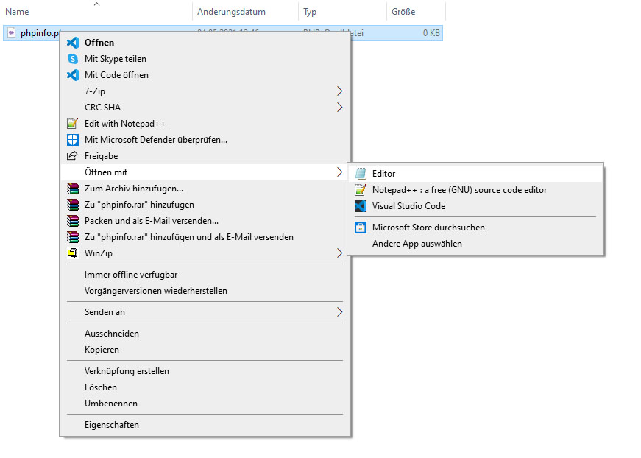
Task: Choose Notepad++ : a free (GNU) source code editor
Action: pyautogui.click(x=475, y=190)
